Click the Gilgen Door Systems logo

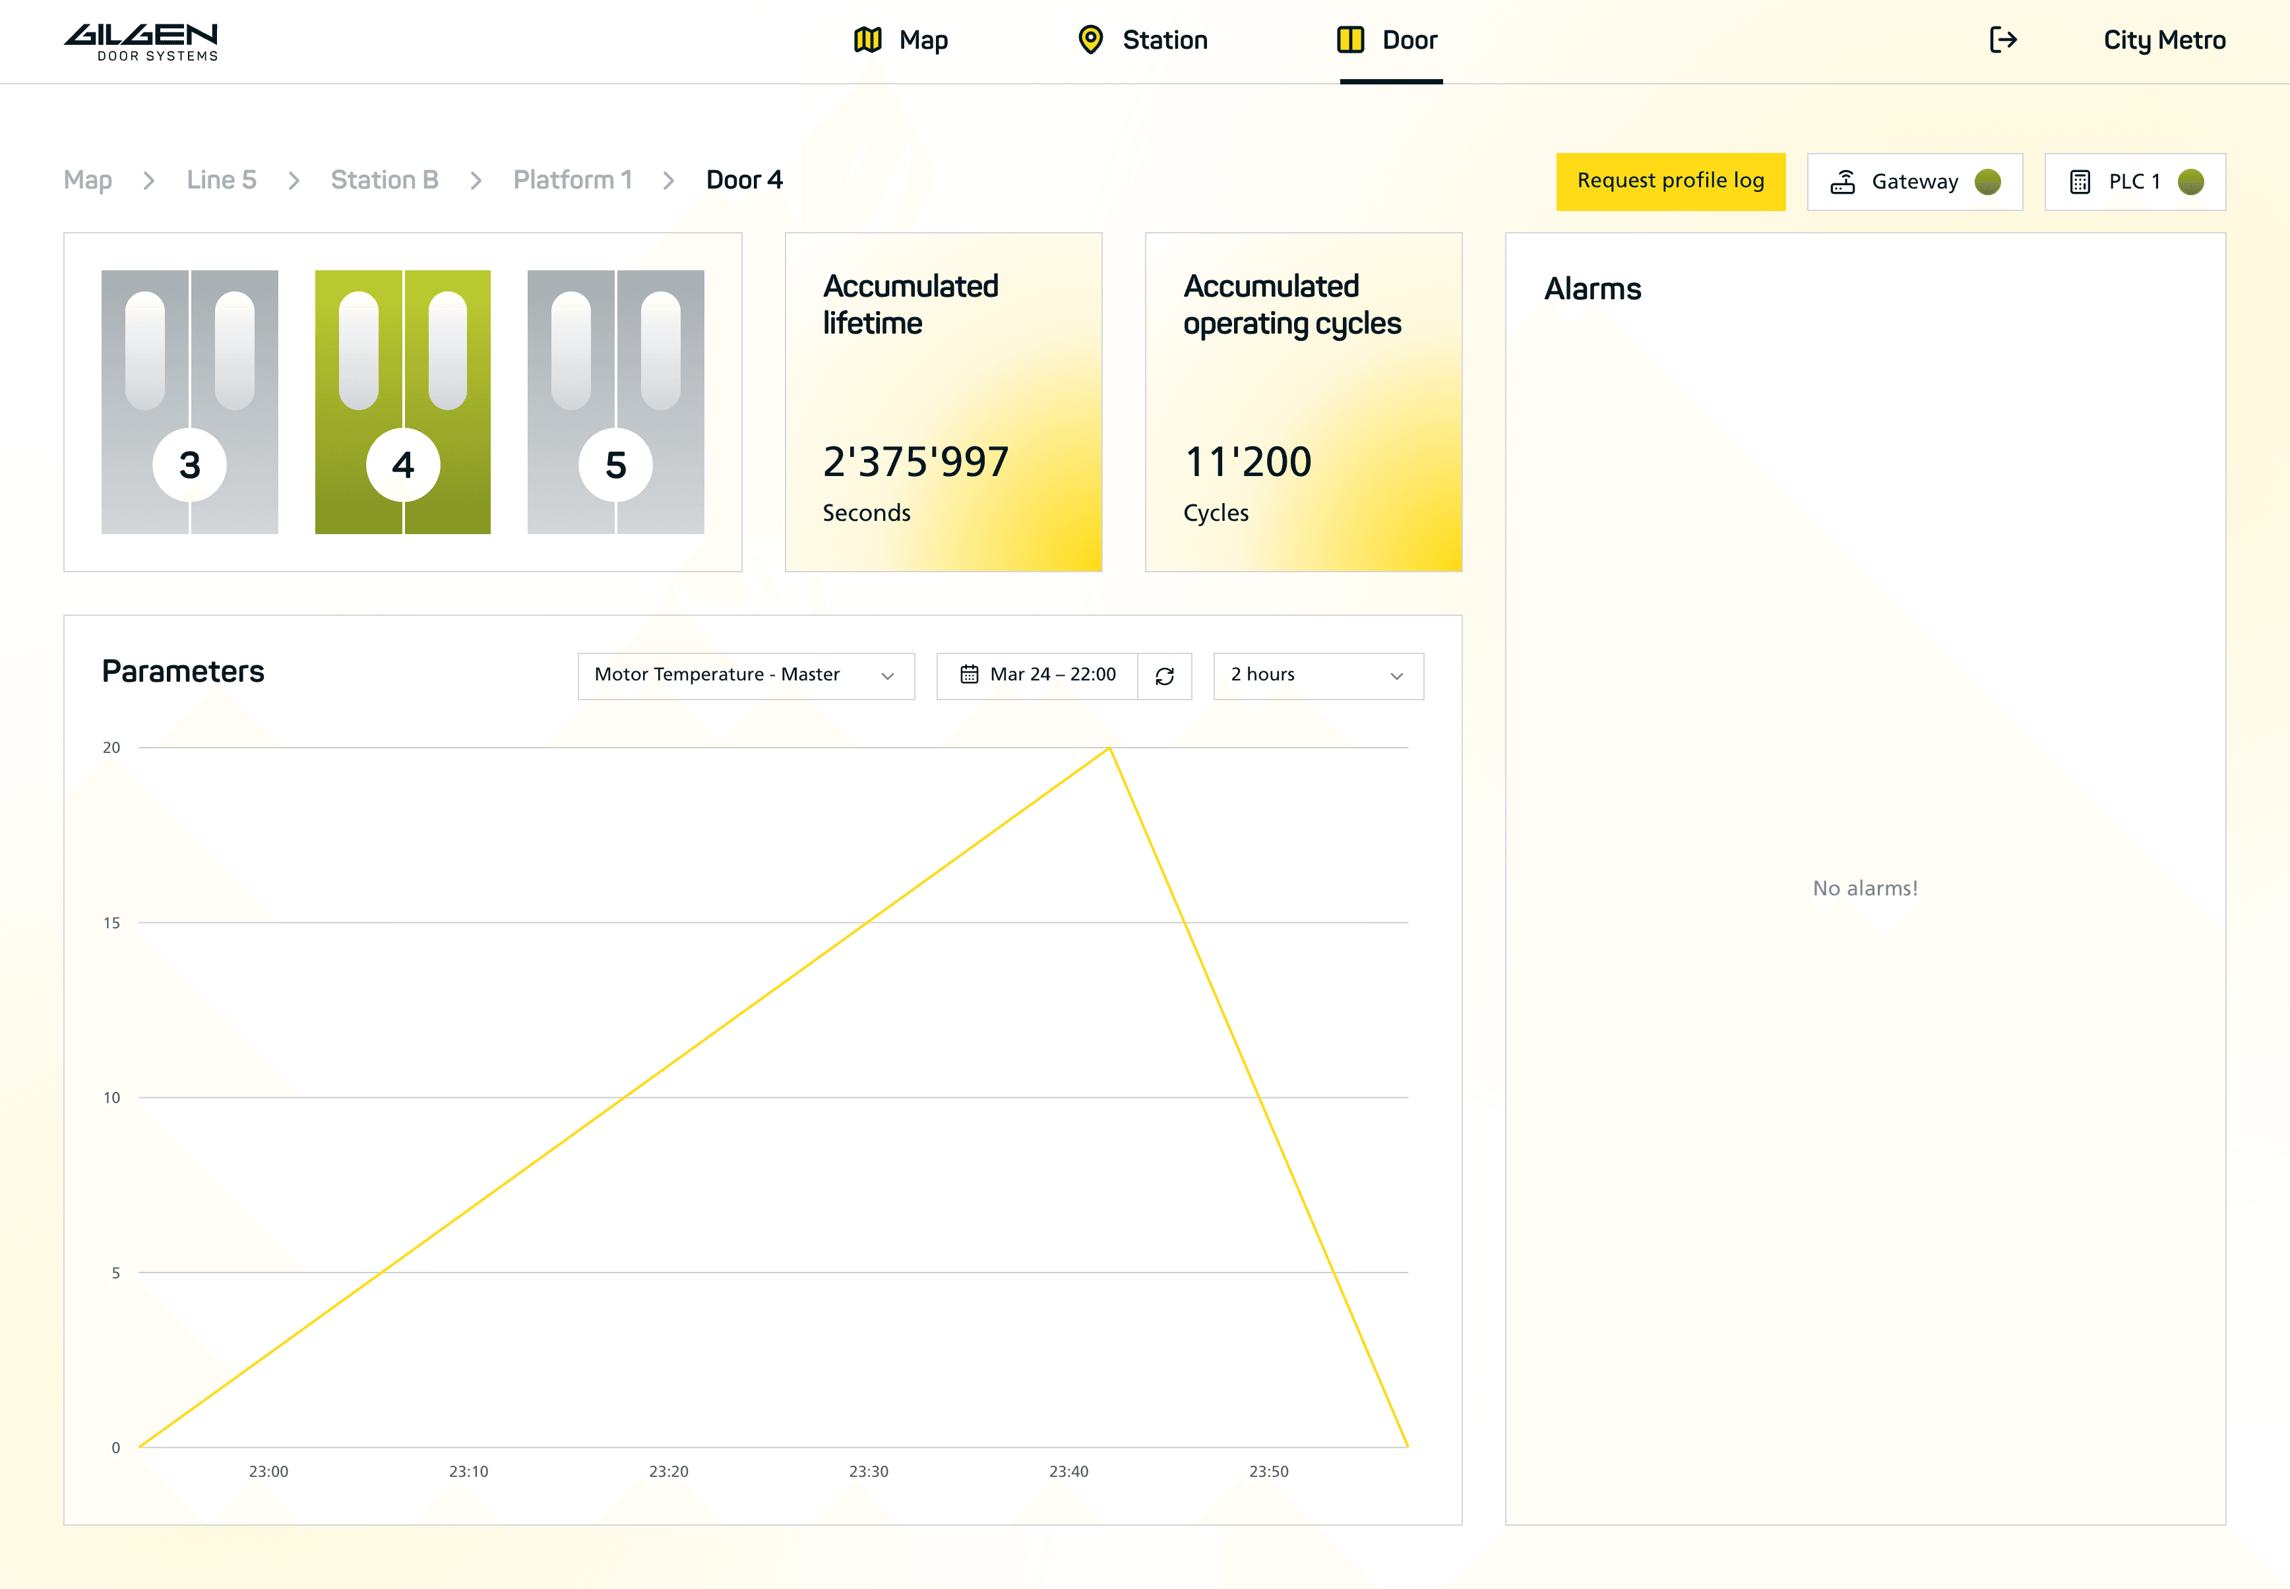coord(140,42)
